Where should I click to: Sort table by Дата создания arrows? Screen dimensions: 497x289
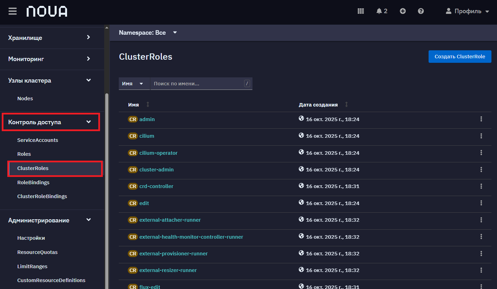click(346, 104)
